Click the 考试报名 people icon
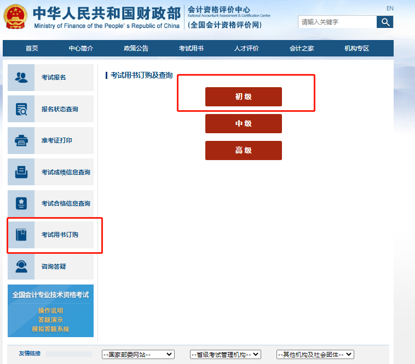415x364 pixels. pyautogui.click(x=21, y=77)
